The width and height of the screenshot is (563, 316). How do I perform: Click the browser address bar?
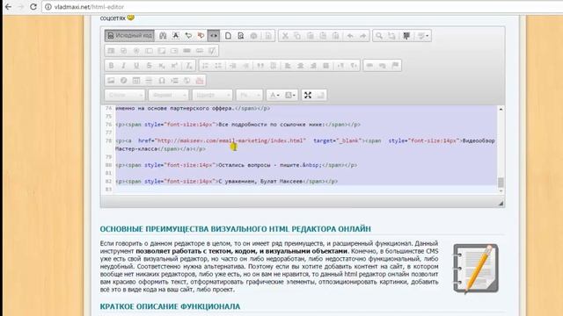302,7
